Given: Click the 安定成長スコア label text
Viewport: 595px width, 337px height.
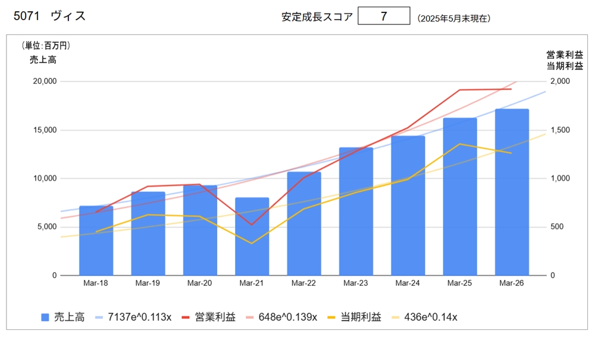Looking at the screenshot, I should point(317,17).
